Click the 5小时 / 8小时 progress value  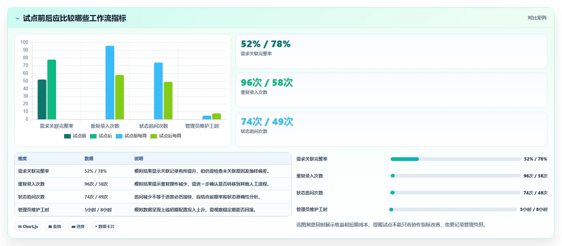pos(534,210)
